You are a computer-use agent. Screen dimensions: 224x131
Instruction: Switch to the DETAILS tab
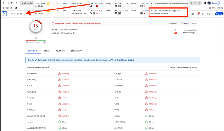pos(47,51)
